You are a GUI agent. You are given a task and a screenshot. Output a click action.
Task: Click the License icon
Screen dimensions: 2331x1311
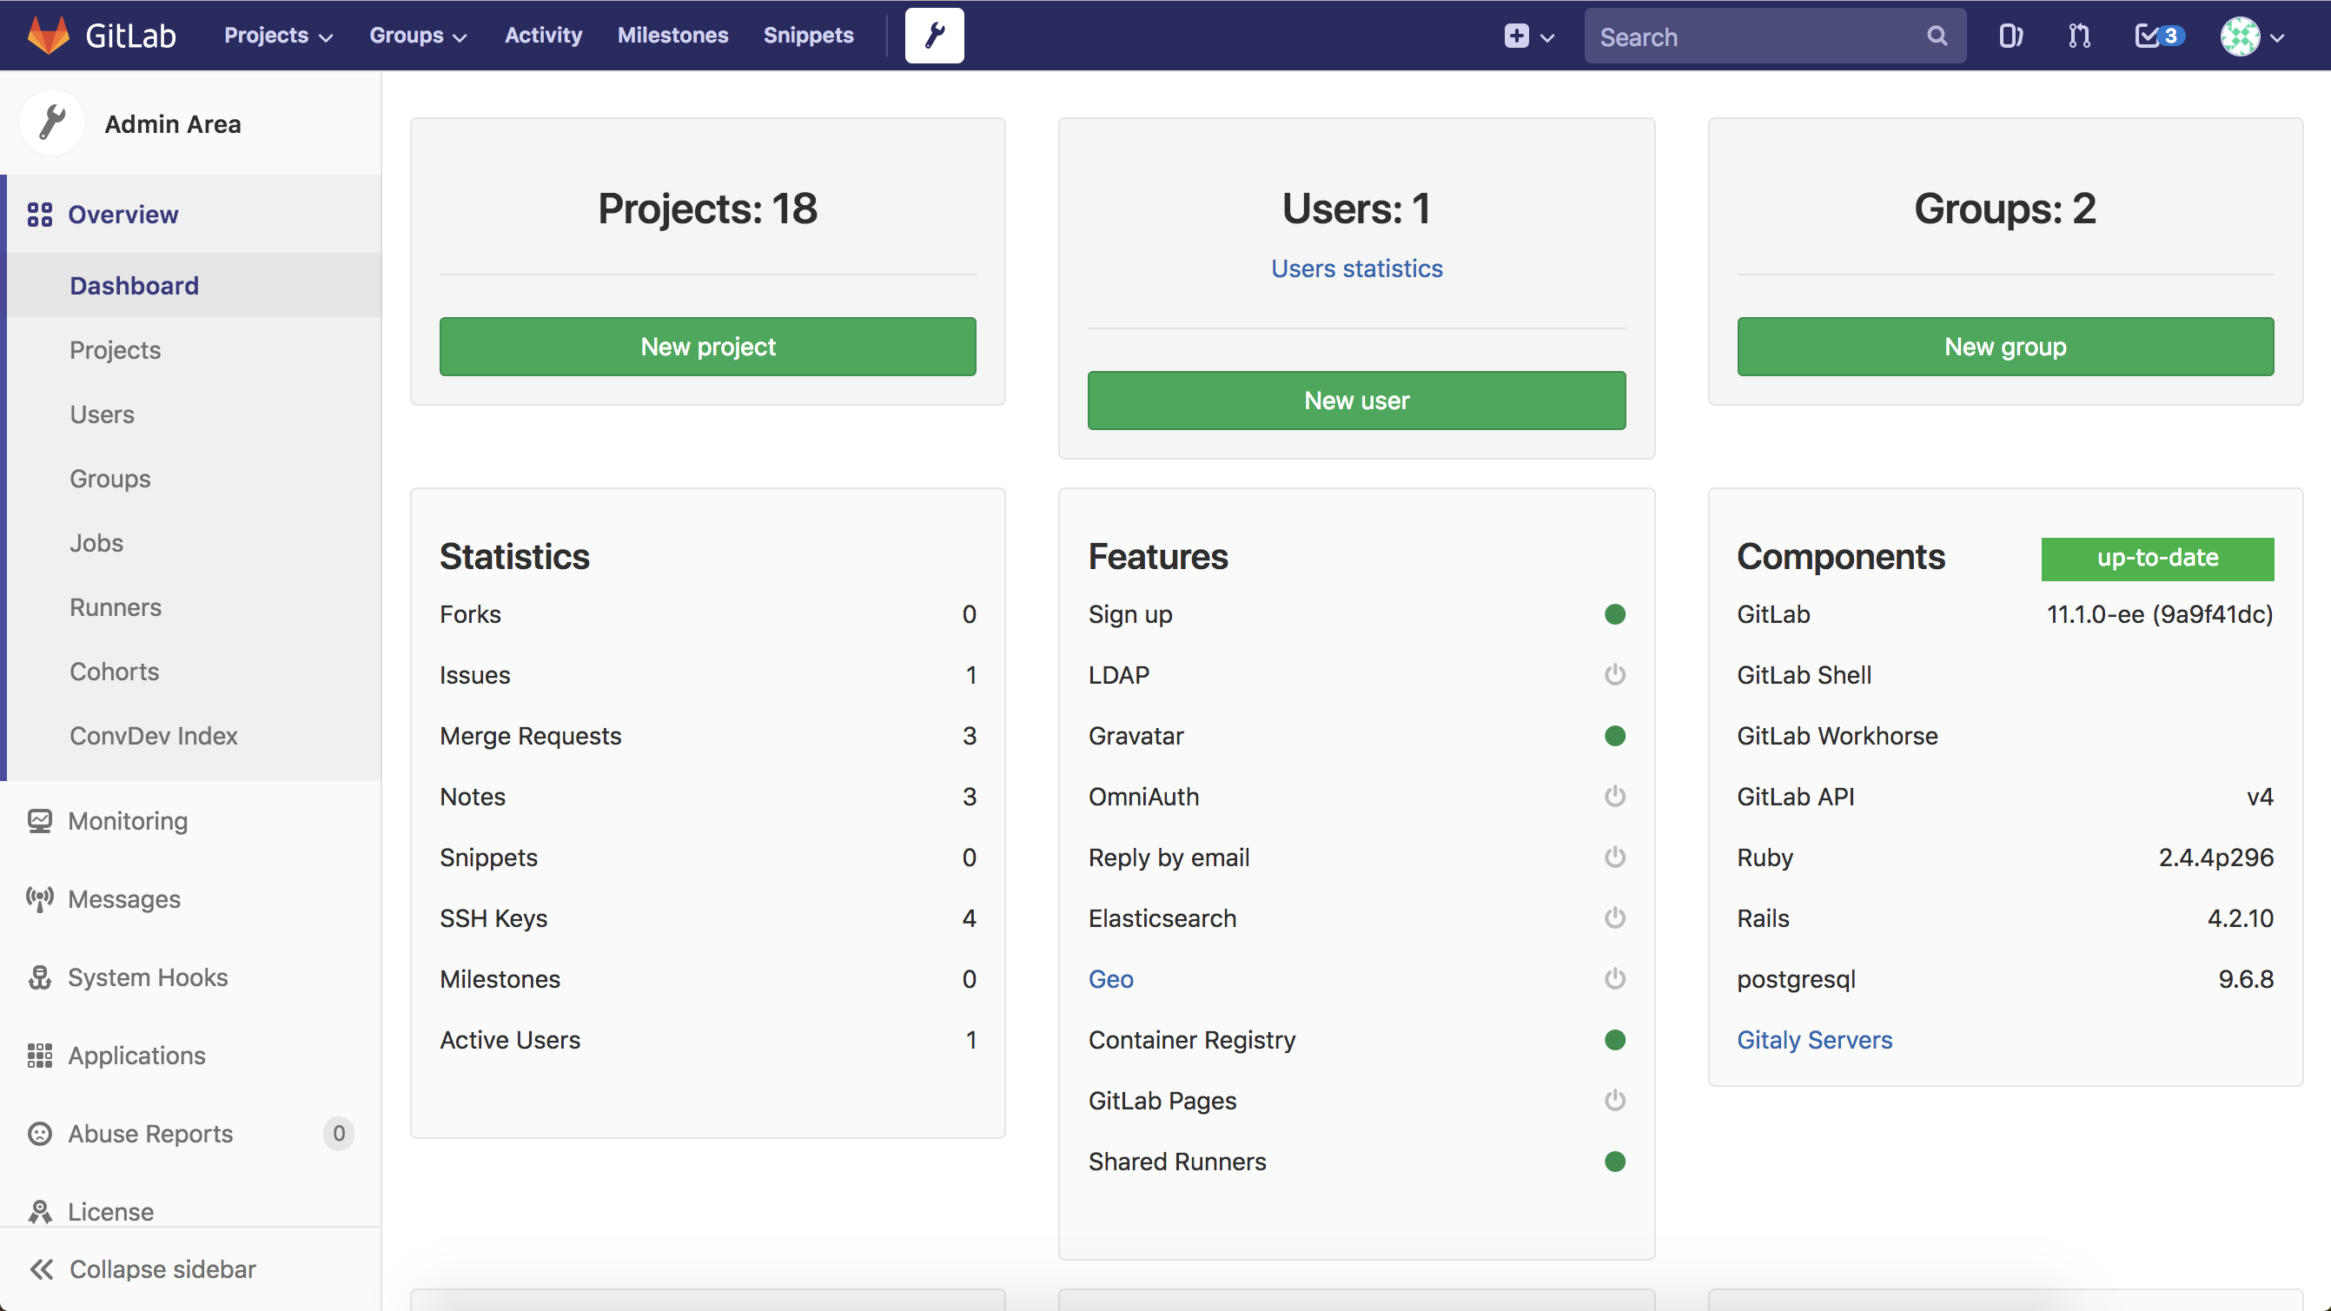click(40, 1210)
